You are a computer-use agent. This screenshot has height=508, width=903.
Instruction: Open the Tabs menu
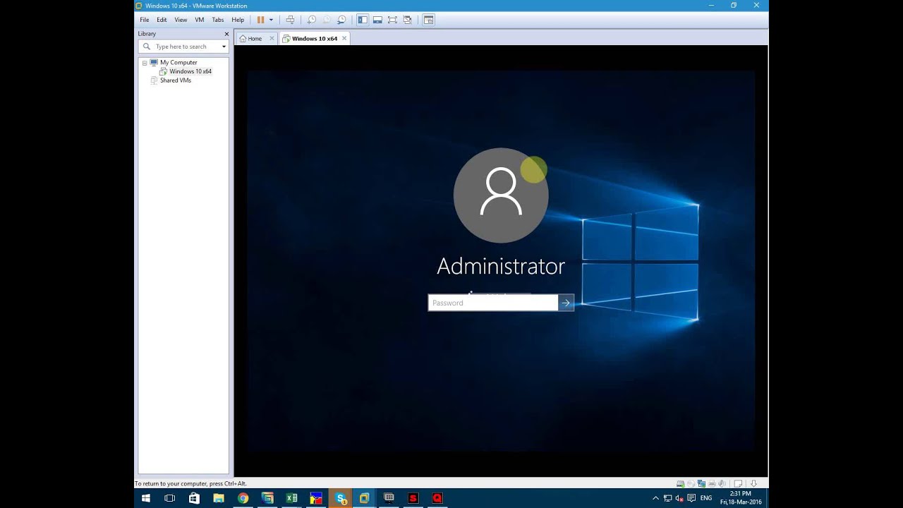(218, 20)
